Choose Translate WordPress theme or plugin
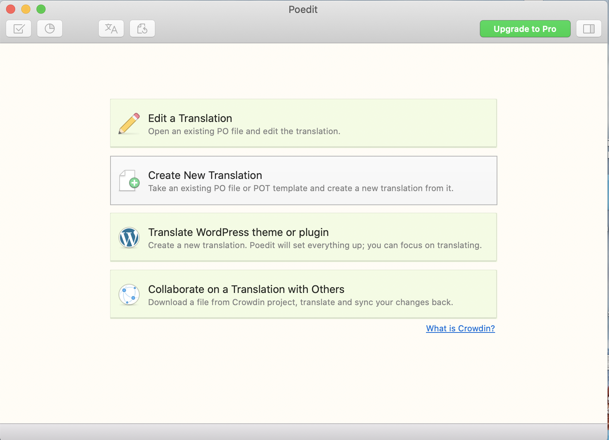This screenshot has width=609, height=440. click(303, 237)
